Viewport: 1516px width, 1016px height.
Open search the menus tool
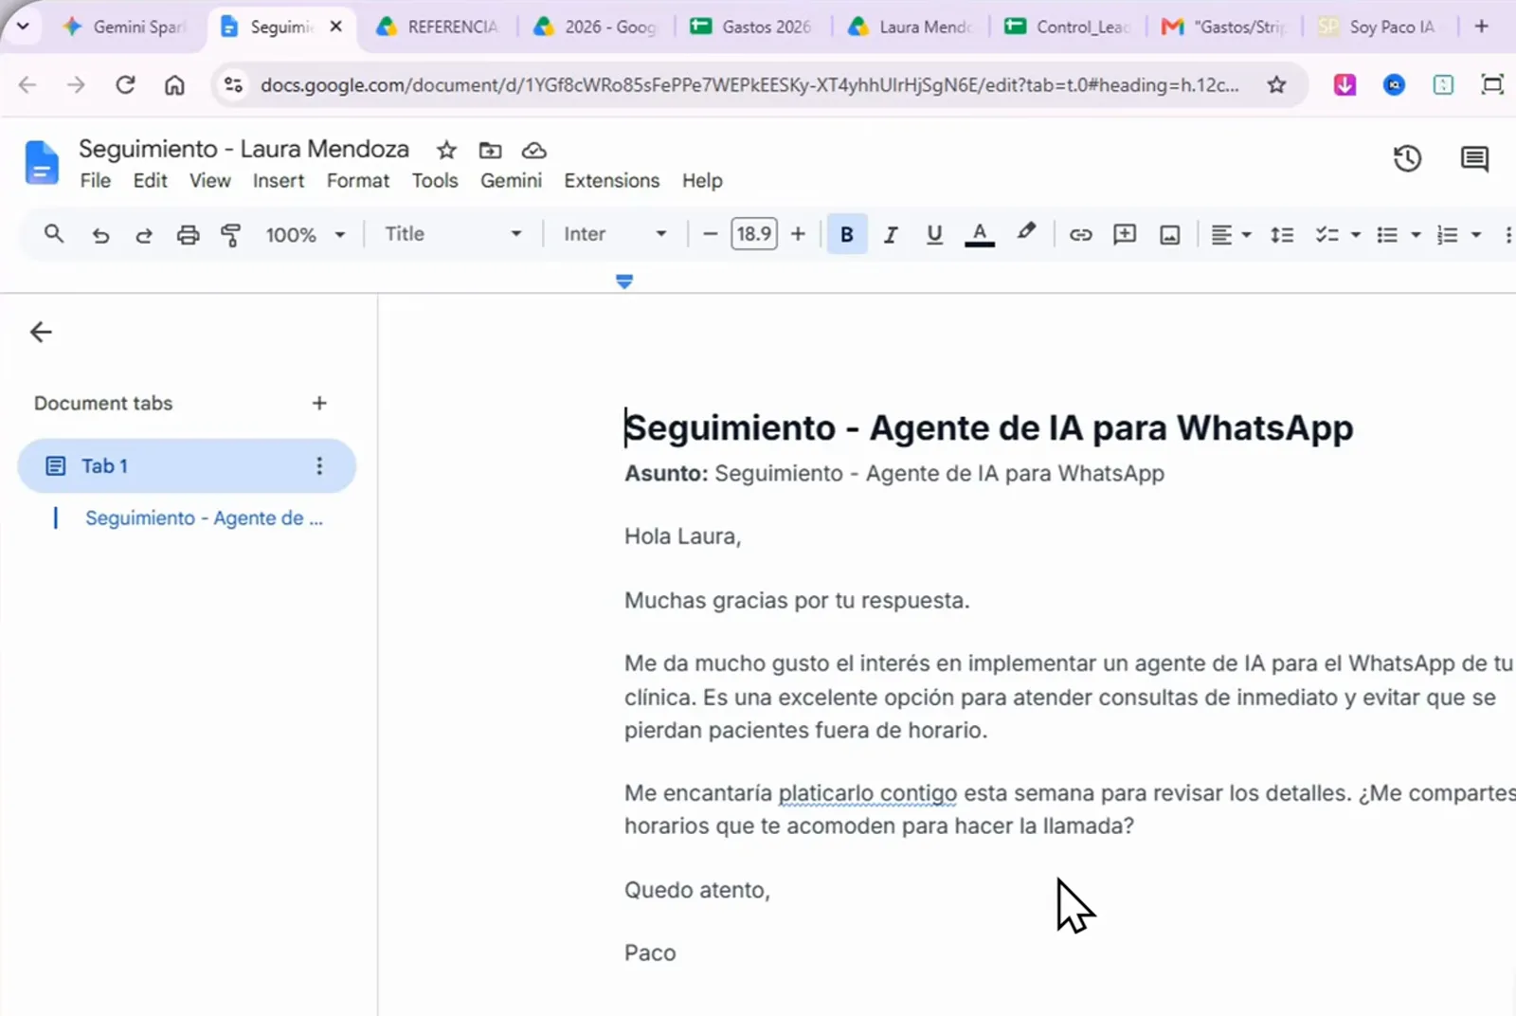[54, 234]
